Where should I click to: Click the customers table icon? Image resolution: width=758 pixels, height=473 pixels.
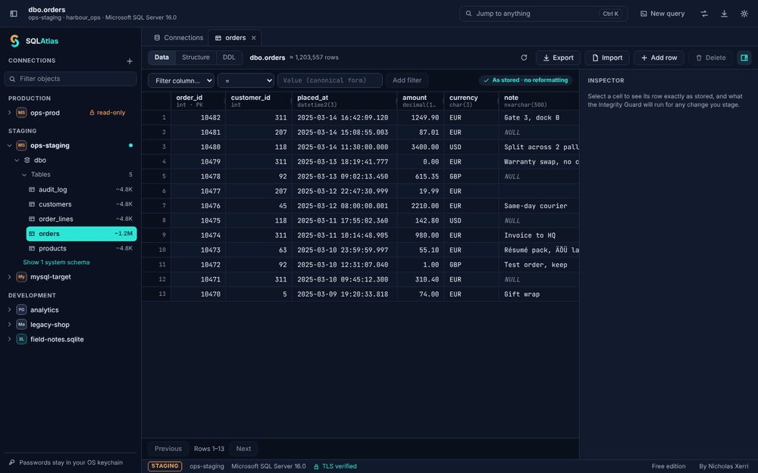click(x=32, y=204)
